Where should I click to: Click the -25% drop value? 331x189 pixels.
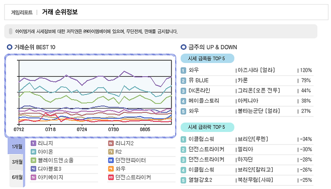(306, 180)
